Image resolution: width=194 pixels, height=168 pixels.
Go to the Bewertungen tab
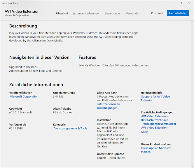tap(113, 13)
